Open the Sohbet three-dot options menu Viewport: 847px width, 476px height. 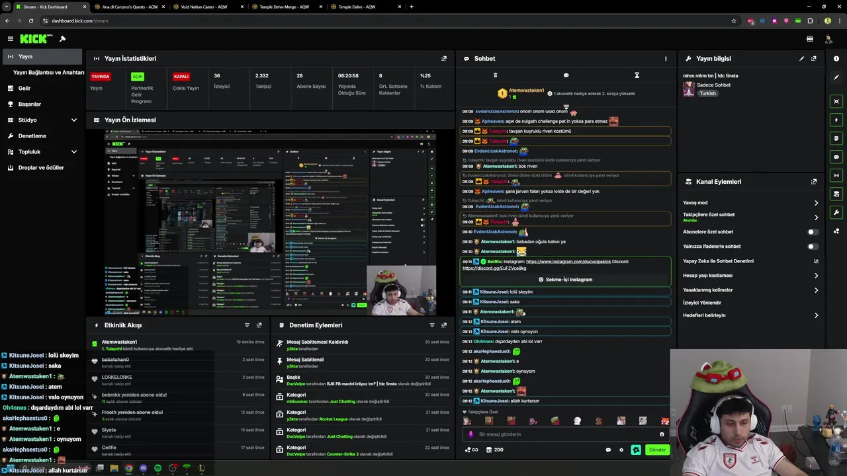click(666, 58)
